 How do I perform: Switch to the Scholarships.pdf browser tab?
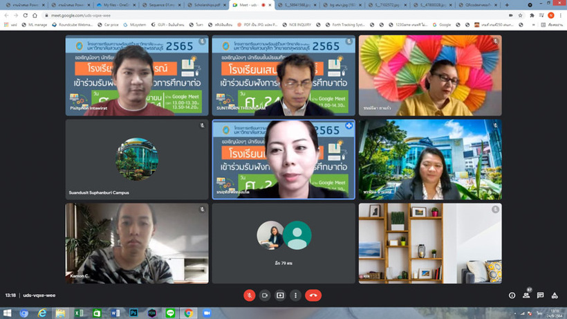tap(207, 5)
